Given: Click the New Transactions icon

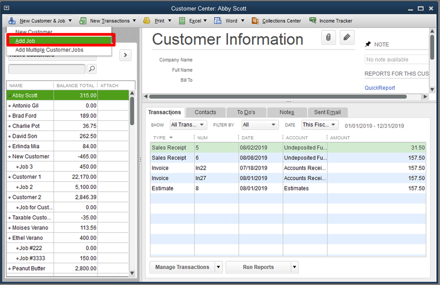Looking at the screenshot, I should [83, 21].
